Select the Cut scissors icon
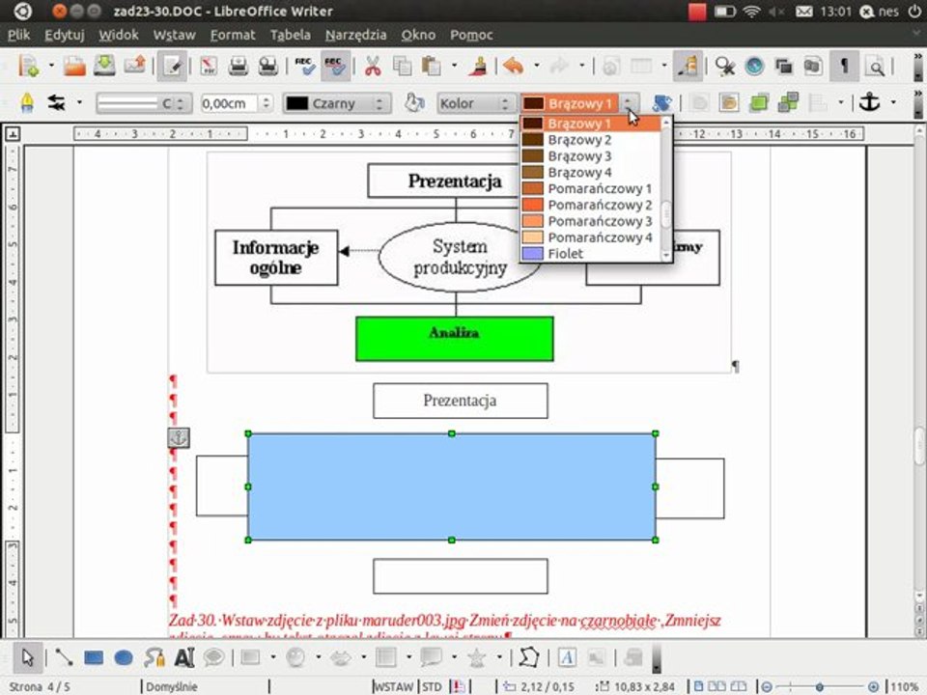The width and height of the screenshot is (927, 695). (373, 66)
